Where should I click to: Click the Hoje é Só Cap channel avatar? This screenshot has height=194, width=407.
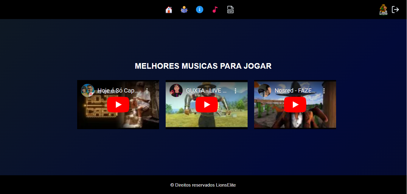point(87,90)
